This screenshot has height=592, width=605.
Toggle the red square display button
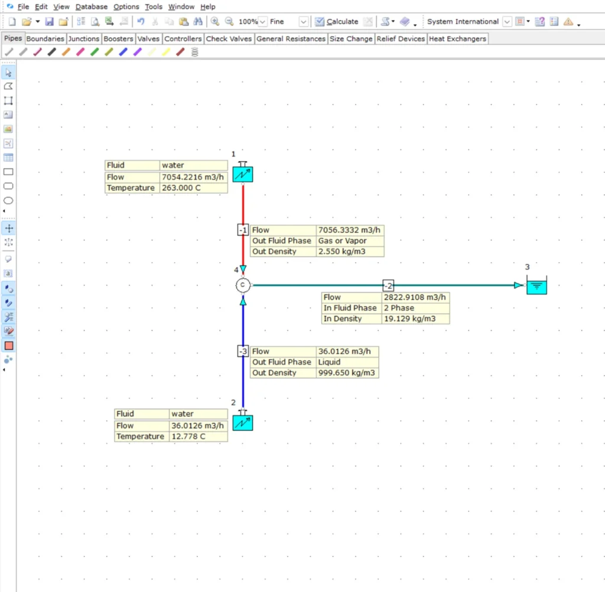click(x=8, y=346)
